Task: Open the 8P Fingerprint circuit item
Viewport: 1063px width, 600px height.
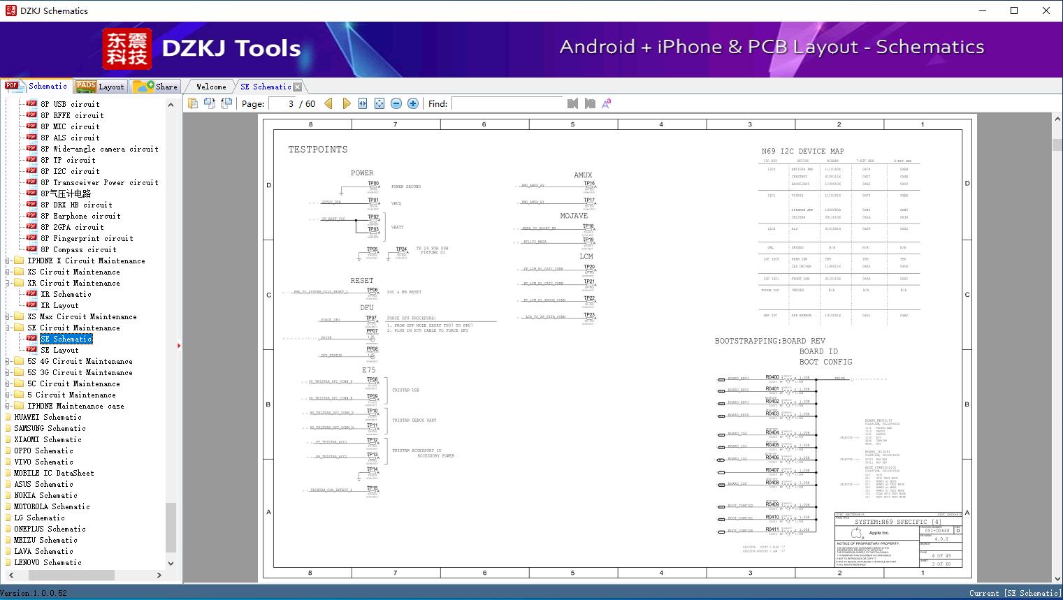Action: 87,238
